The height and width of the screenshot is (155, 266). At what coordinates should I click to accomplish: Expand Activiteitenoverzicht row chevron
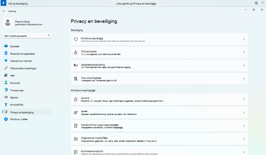(244, 152)
